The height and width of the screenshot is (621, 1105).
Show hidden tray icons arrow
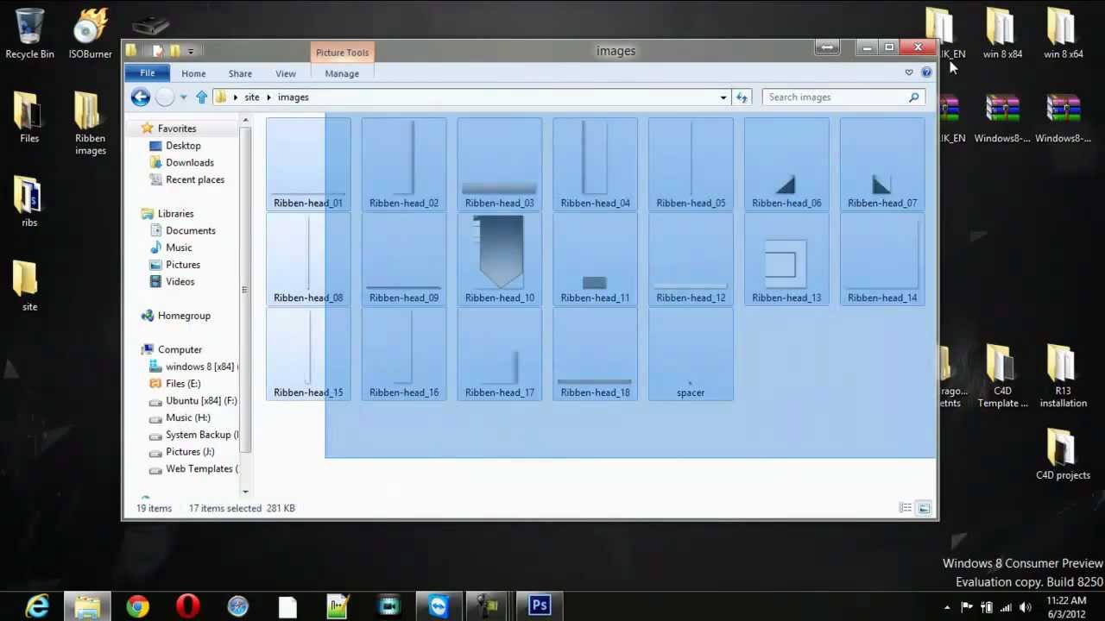point(947,607)
